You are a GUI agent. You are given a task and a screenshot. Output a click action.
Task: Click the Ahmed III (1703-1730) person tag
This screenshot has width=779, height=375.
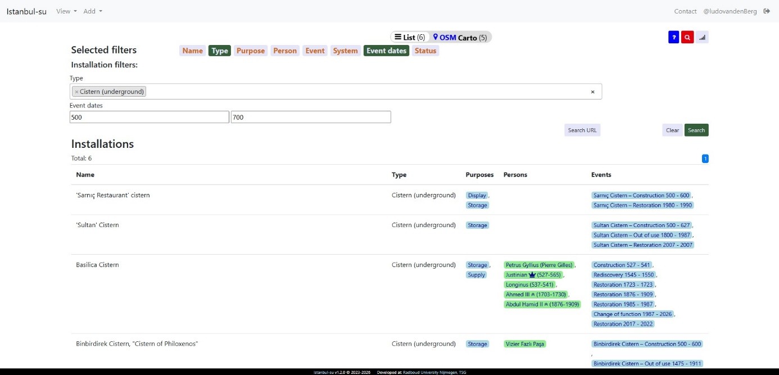click(536, 295)
